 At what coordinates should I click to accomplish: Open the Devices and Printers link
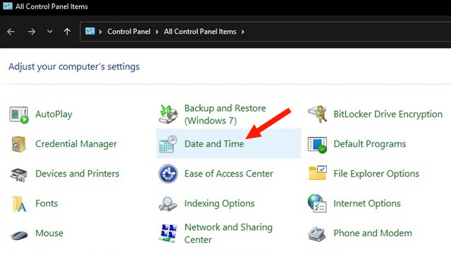tap(78, 174)
